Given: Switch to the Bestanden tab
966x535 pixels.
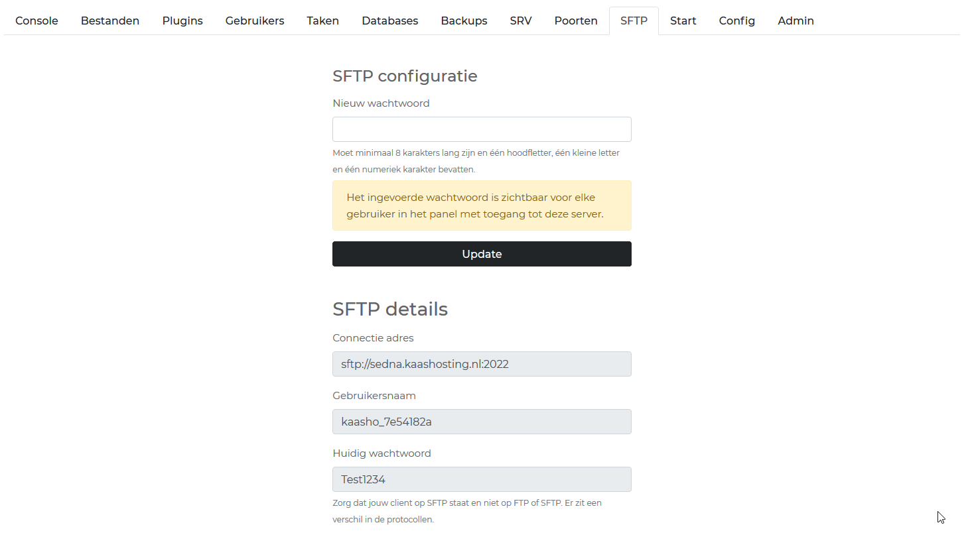Looking at the screenshot, I should [x=110, y=21].
